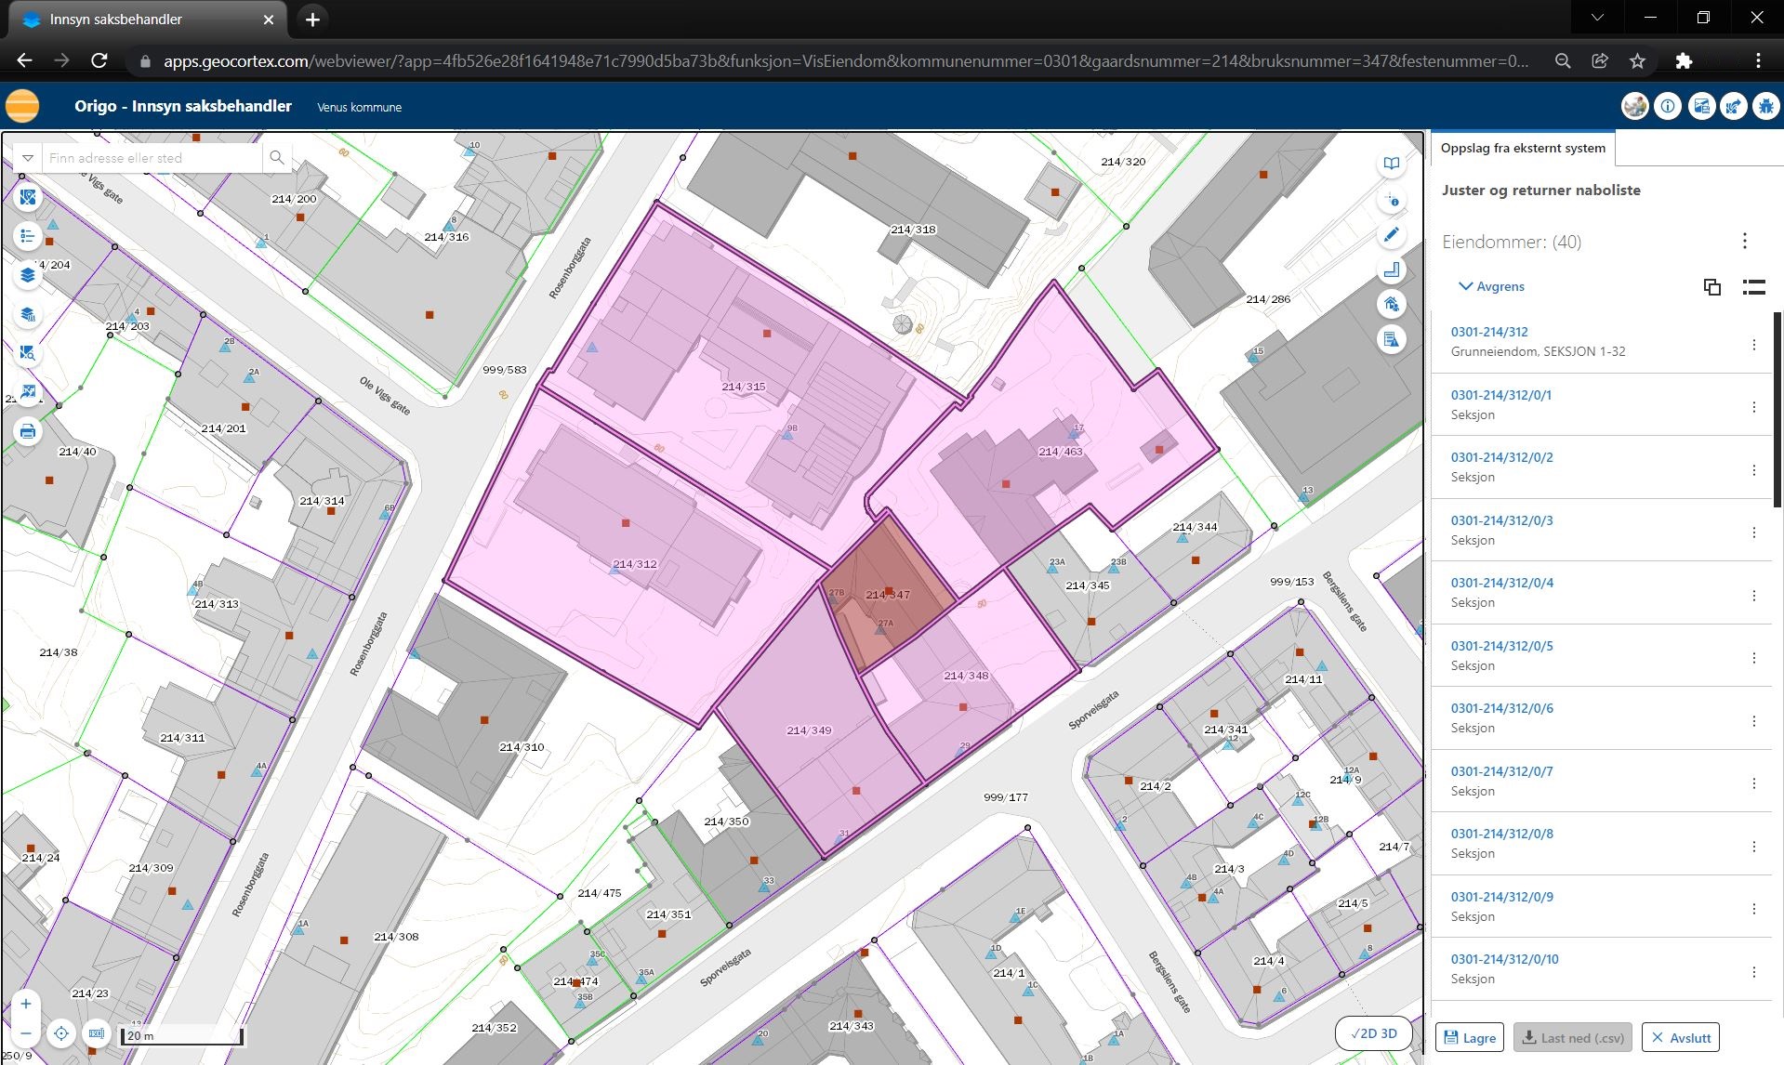This screenshot has width=1784, height=1065.
Task: Click the Lagre save button
Action: (x=1470, y=1037)
